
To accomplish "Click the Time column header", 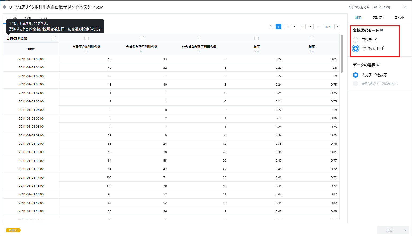I will point(31,49).
